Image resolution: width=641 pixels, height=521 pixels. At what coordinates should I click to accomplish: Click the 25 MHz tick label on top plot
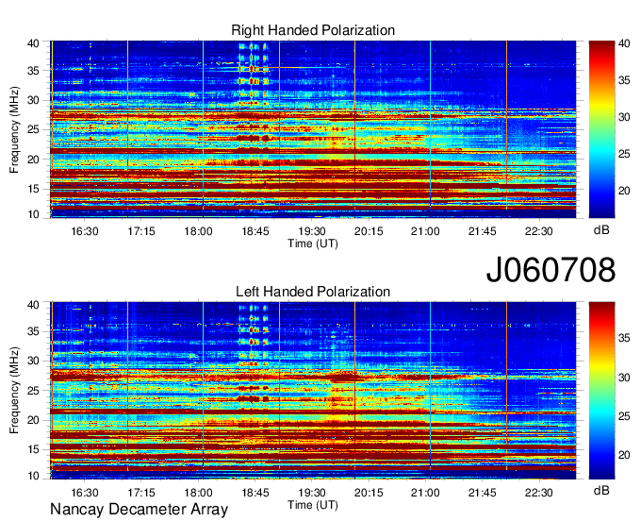point(33,129)
